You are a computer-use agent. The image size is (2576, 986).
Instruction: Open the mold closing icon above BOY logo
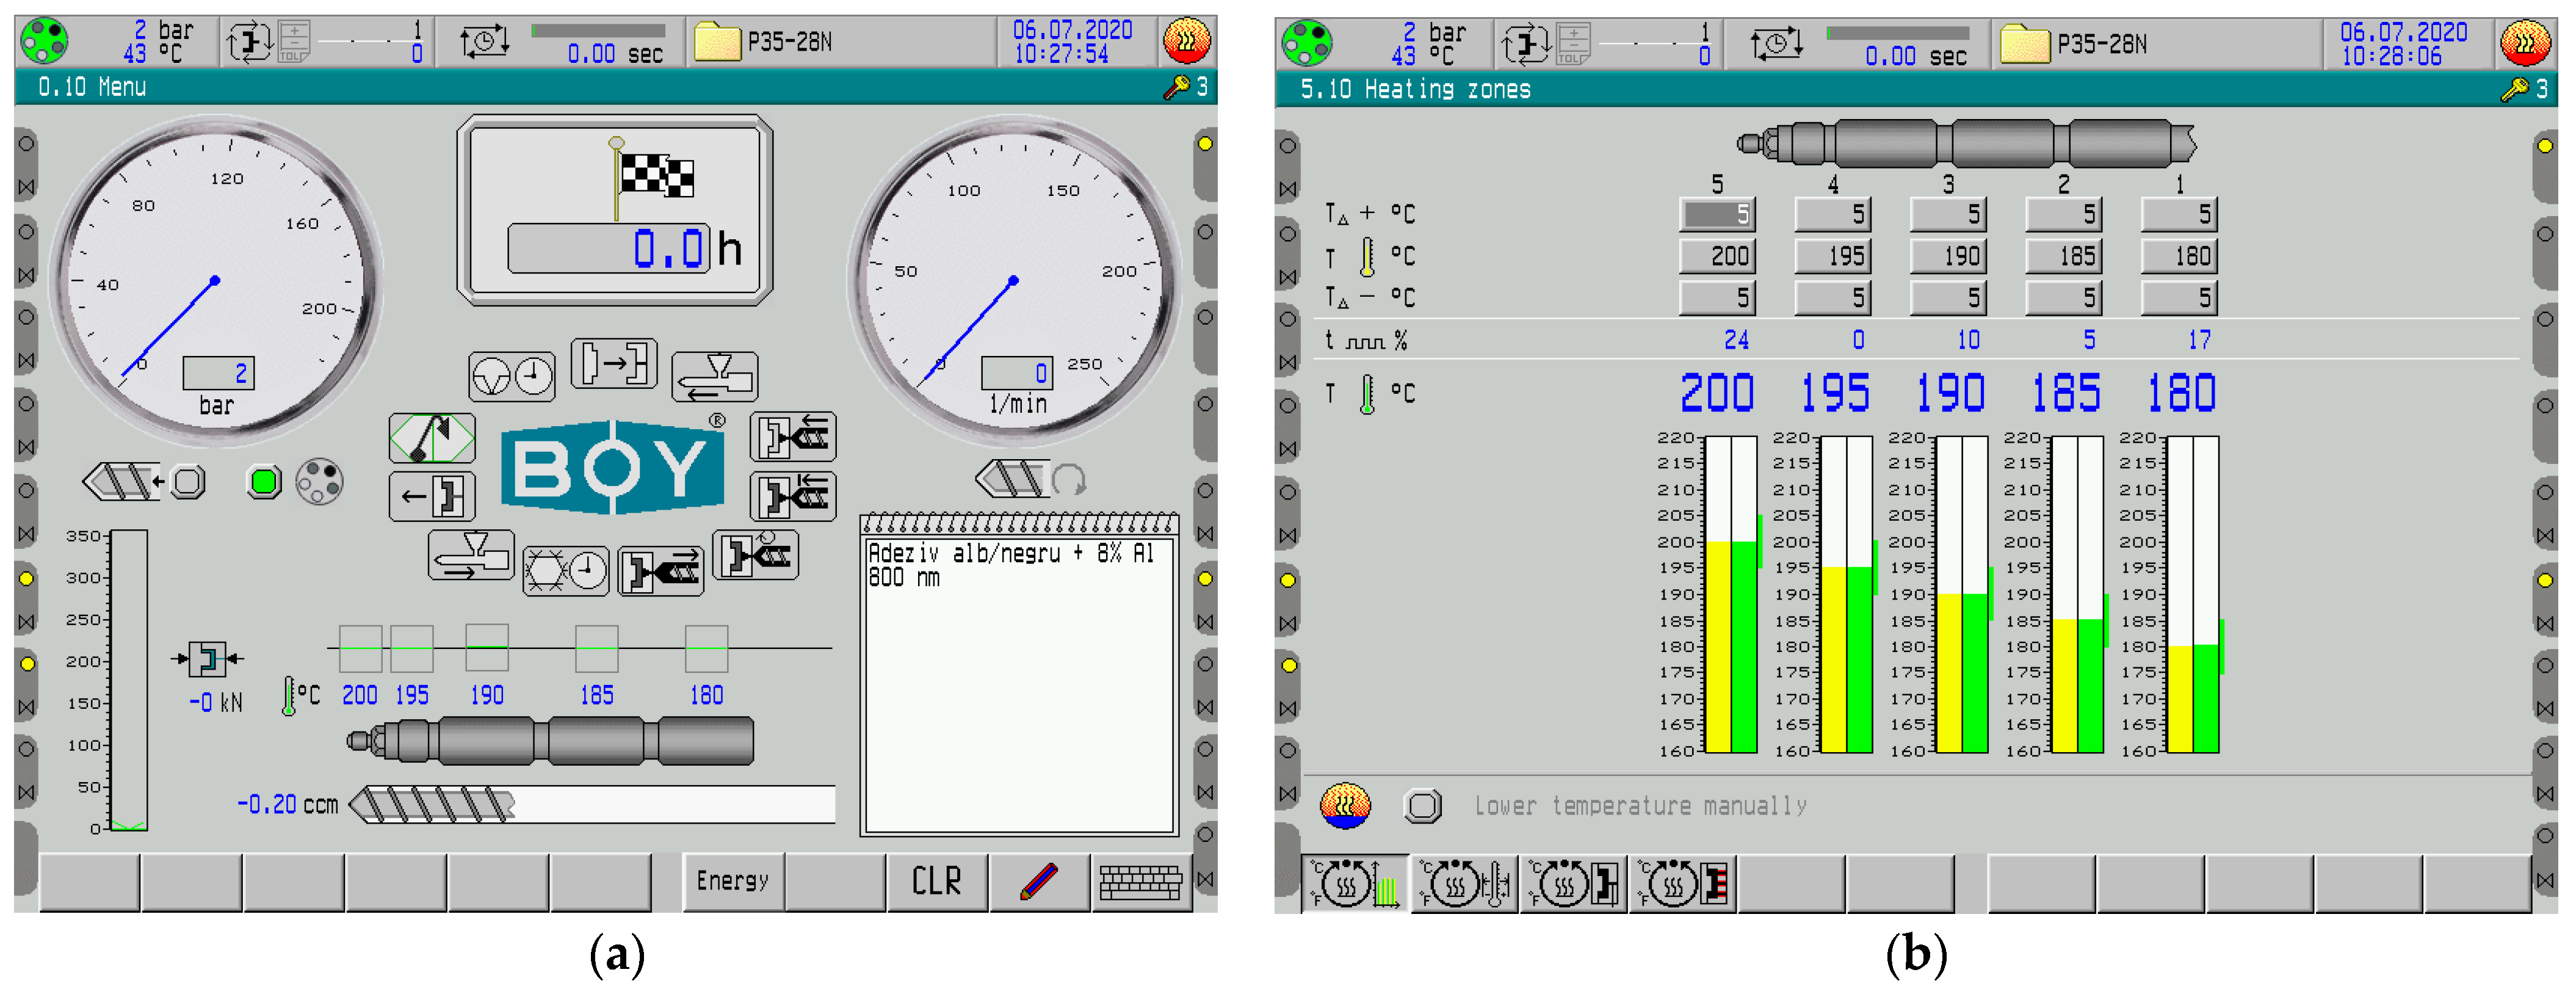pyautogui.click(x=613, y=363)
